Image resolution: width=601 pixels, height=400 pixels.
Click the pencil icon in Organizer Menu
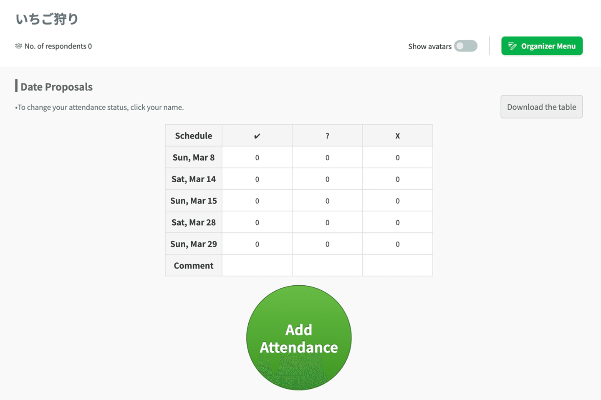tap(512, 46)
